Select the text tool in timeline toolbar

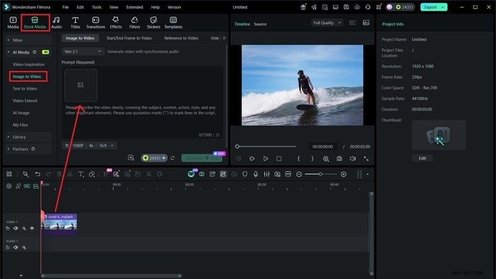tap(81, 174)
